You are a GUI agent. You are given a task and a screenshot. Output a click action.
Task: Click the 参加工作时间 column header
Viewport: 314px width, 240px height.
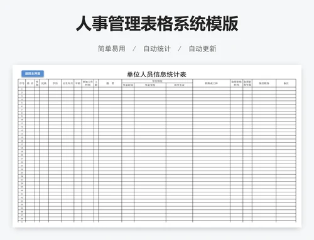[88, 83]
